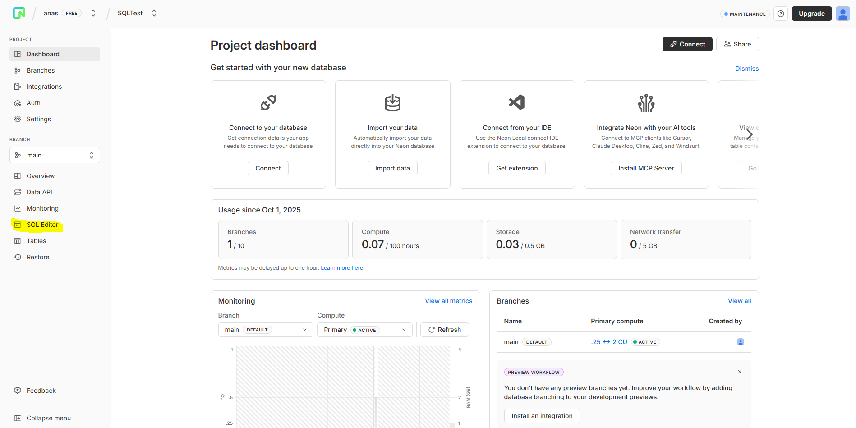Open the Tables page
The image size is (856, 428).
pos(55,241)
